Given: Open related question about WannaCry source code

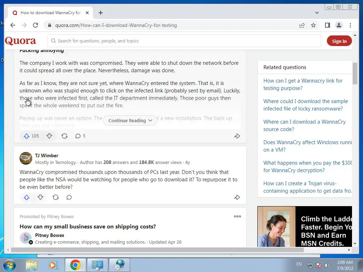Looking at the screenshot, I should pyautogui.click(x=305, y=125).
